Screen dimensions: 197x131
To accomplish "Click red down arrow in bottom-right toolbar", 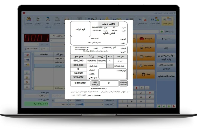I will tap(174, 106).
